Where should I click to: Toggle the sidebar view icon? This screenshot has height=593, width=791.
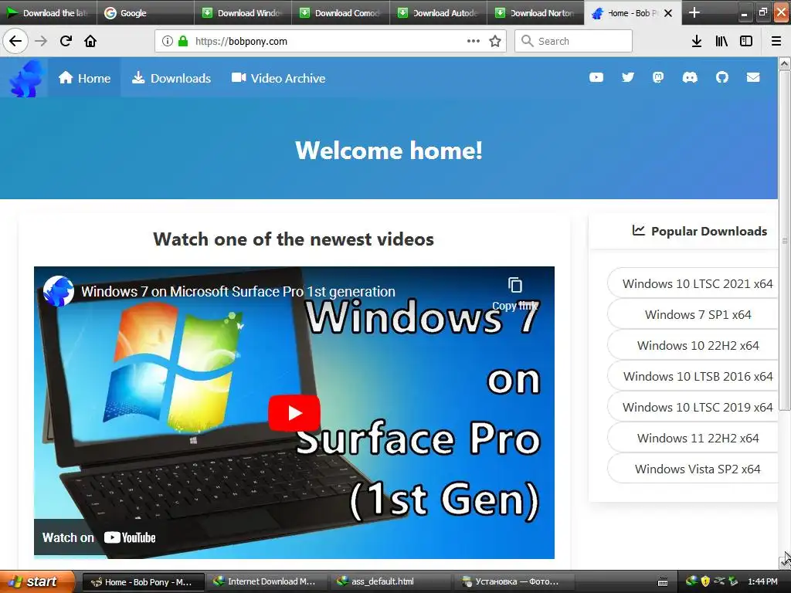coord(746,41)
